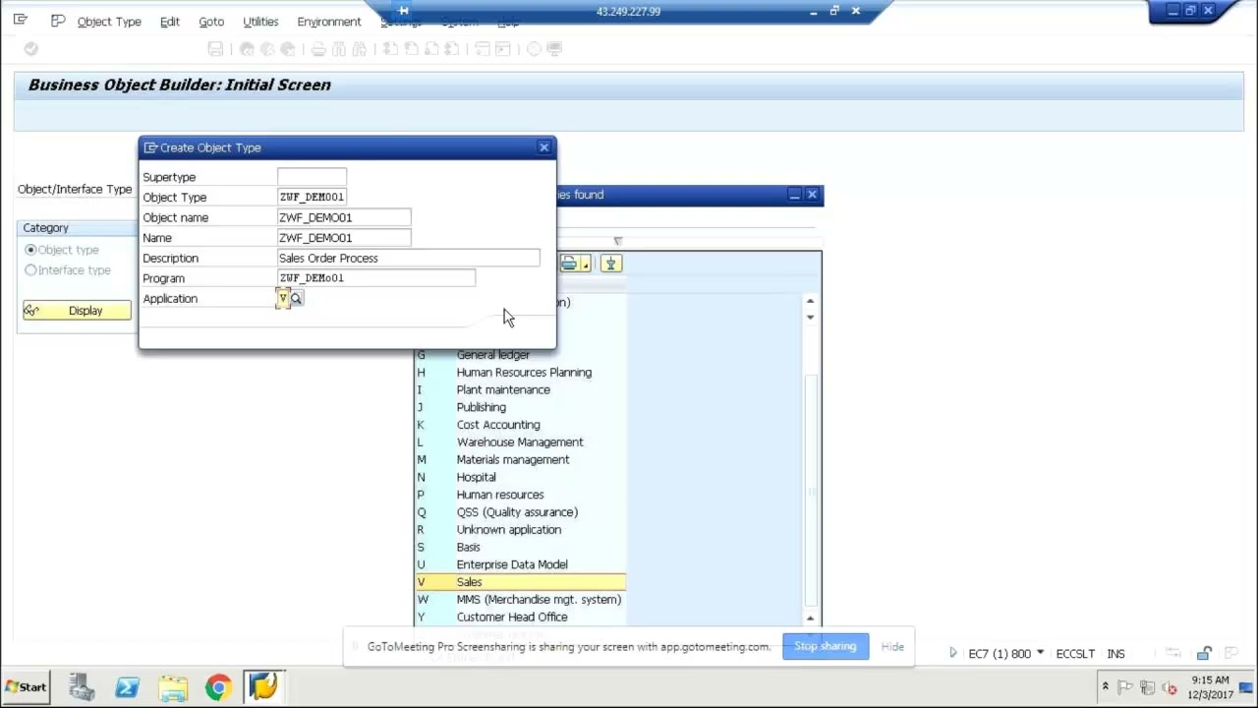Viewport: 1258px width, 708px height.
Task: Click the muted volume tray icon
Action: (x=1168, y=687)
